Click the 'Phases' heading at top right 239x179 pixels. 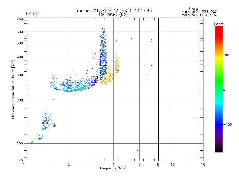[193, 9]
